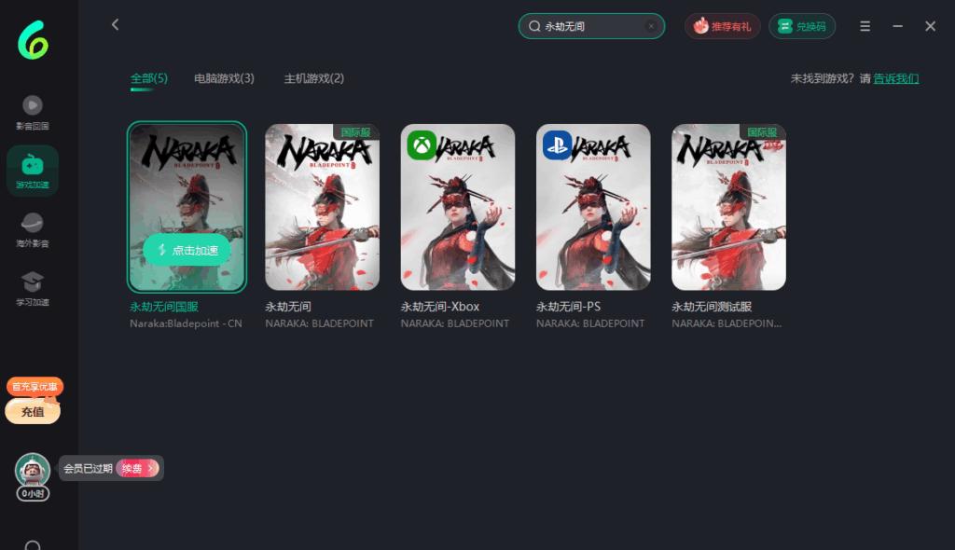The width and height of the screenshot is (955, 550).
Task: Click inside the 永劫无间 search field
Action: (591, 26)
